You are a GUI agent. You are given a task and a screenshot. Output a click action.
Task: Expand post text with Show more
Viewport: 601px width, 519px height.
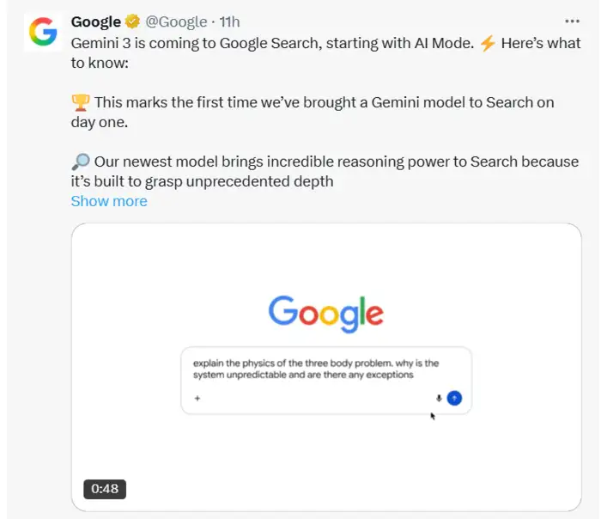tap(109, 201)
